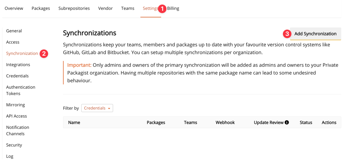Select the Settings tab
The width and height of the screenshot is (345, 163).
coord(150,9)
